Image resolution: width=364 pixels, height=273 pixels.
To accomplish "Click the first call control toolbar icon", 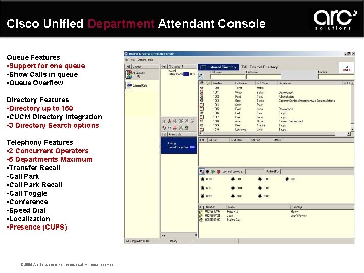I will 164,121.
